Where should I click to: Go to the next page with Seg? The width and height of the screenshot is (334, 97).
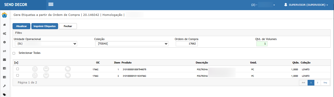tap(325, 82)
